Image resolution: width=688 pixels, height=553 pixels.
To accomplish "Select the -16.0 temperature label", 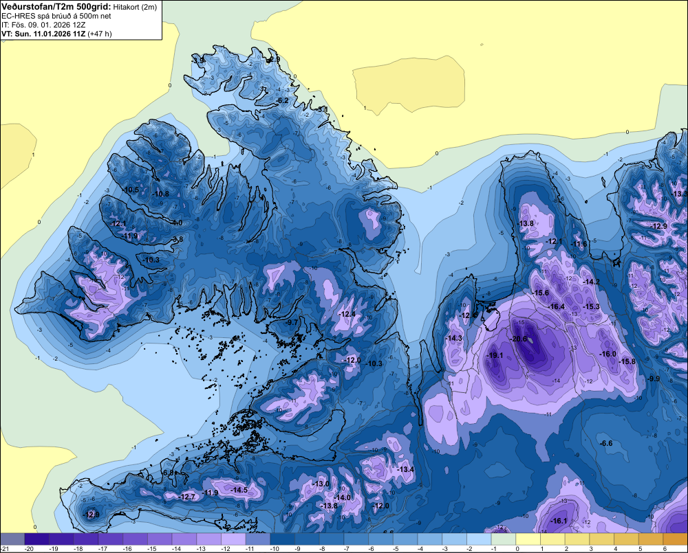I will click(x=608, y=354).
